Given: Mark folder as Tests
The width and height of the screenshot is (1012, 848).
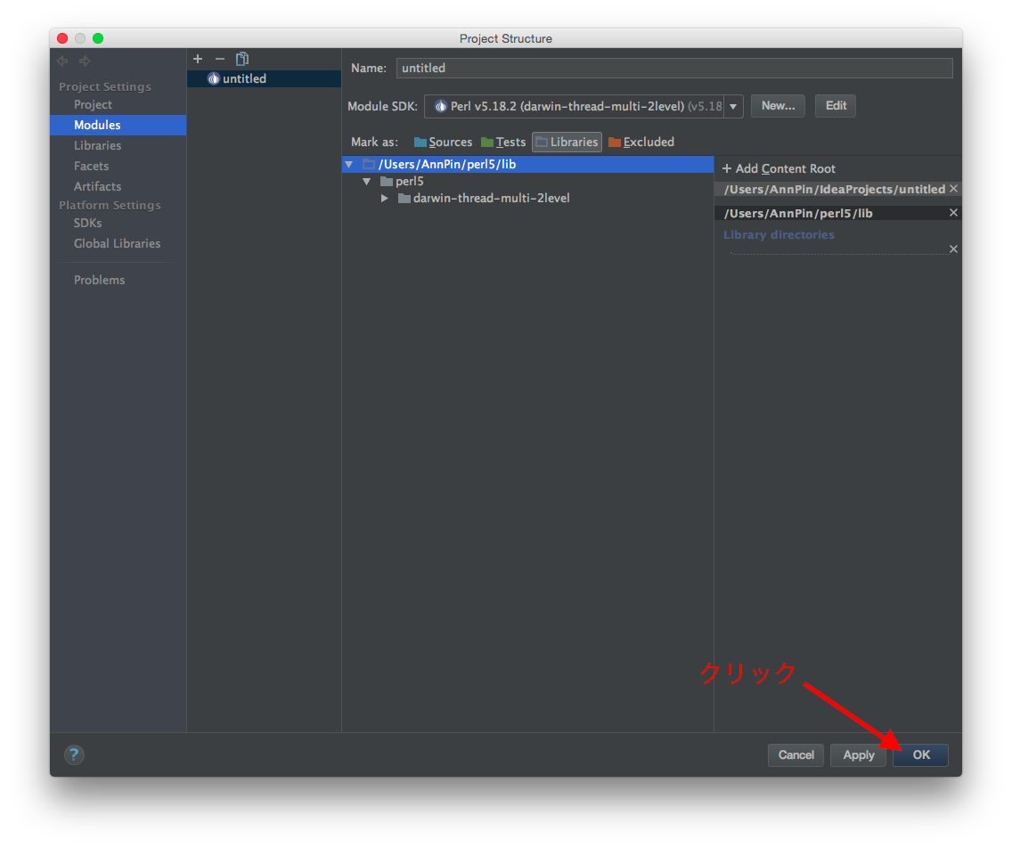Looking at the screenshot, I should [x=503, y=142].
